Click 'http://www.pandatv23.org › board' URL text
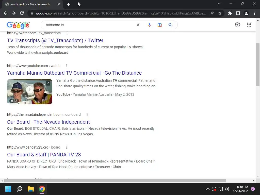Viewport: 260px width, 195px height. pyautogui.click(x=34, y=147)
